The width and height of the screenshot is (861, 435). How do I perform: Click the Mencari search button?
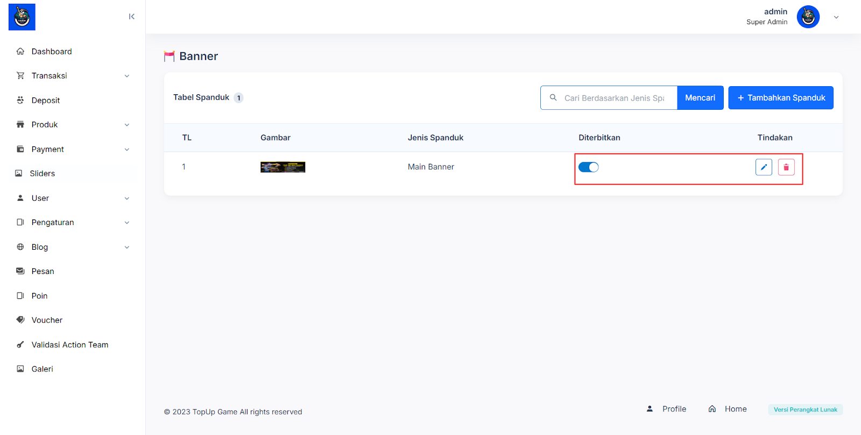click(x=700, y=97)
